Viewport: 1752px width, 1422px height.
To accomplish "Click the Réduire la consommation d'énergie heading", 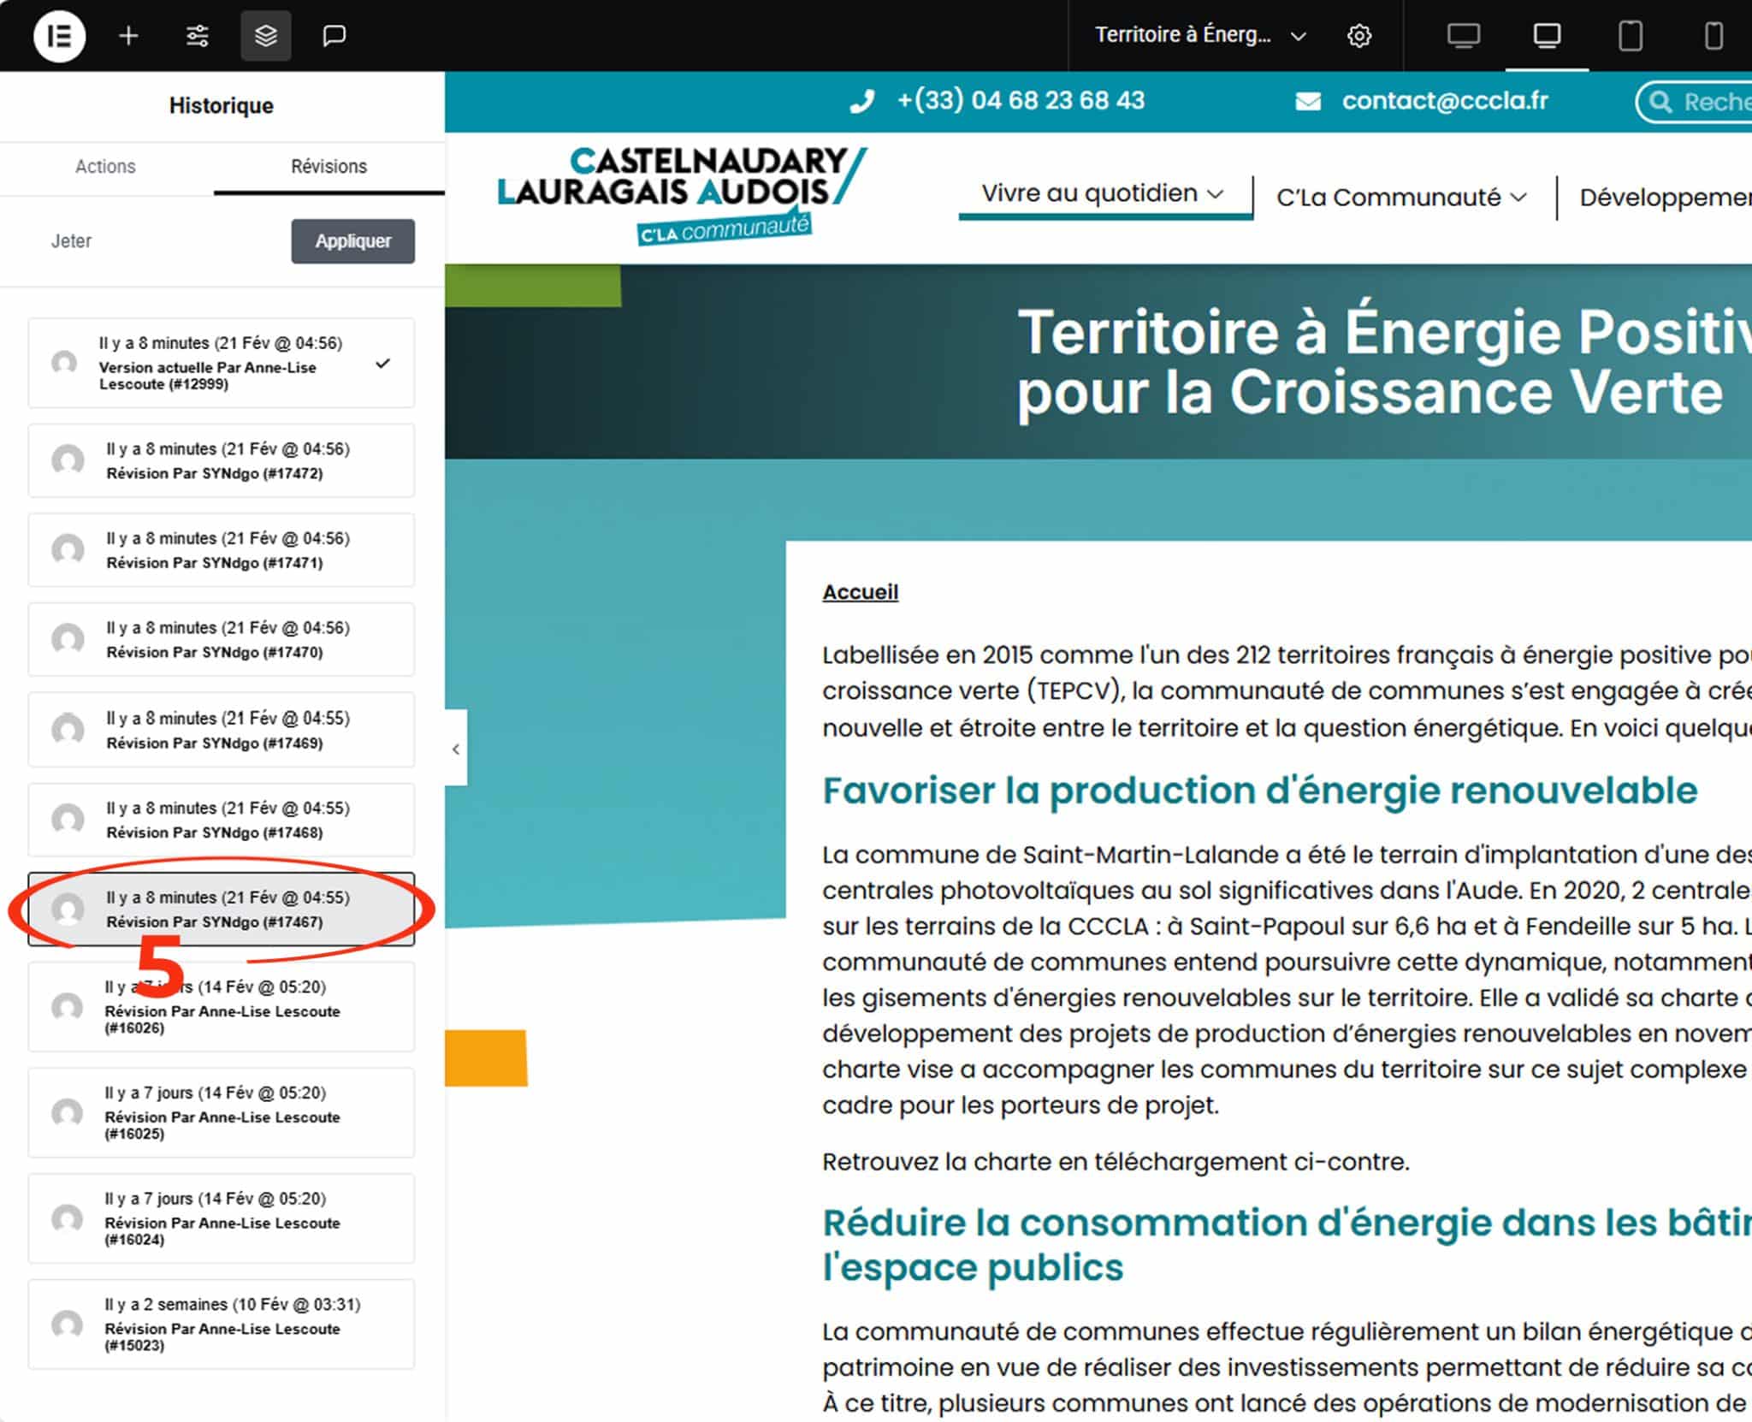I will (x=1287, y=1245).
